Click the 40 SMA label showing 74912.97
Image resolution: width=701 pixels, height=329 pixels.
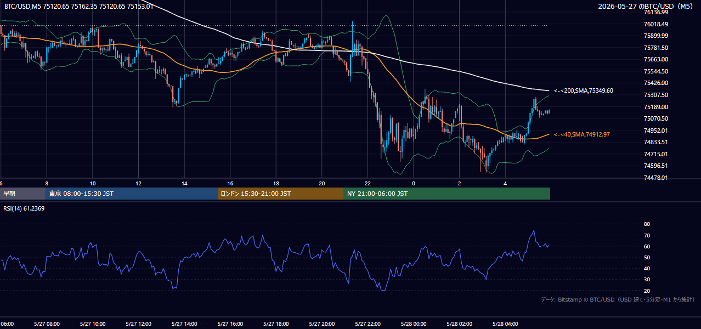tap(582, 134)
